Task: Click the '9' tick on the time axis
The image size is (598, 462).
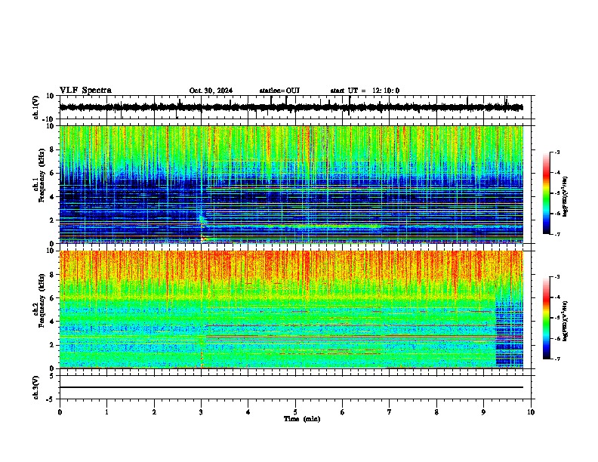Action: (x=483, y=412)
